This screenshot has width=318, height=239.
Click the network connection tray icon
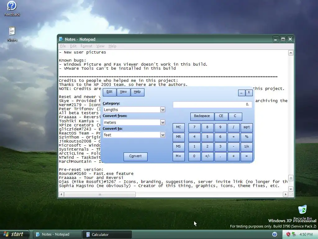[293, 234]
